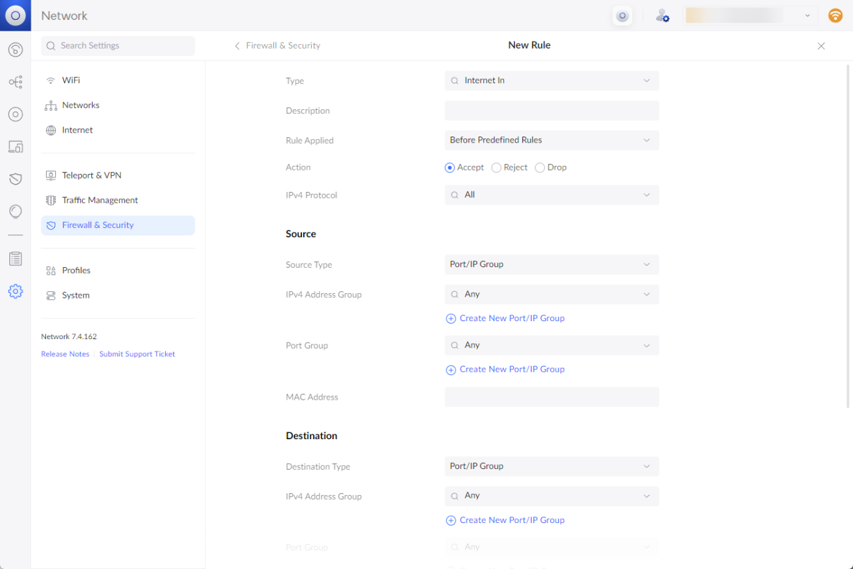Open Client Devices icon in left rail

(15, 147)
